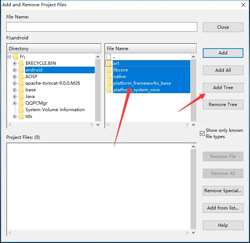Image resolution: width=250 pixels, height=243 pixels.
Task: Click File Name list scroll down arrow
Action: coord(193,125)
